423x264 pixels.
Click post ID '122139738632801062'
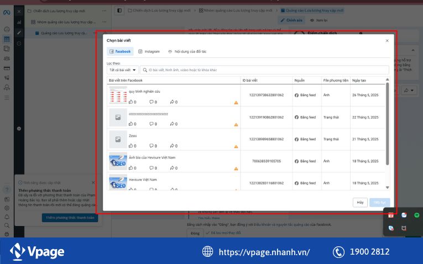coord(267,95)
